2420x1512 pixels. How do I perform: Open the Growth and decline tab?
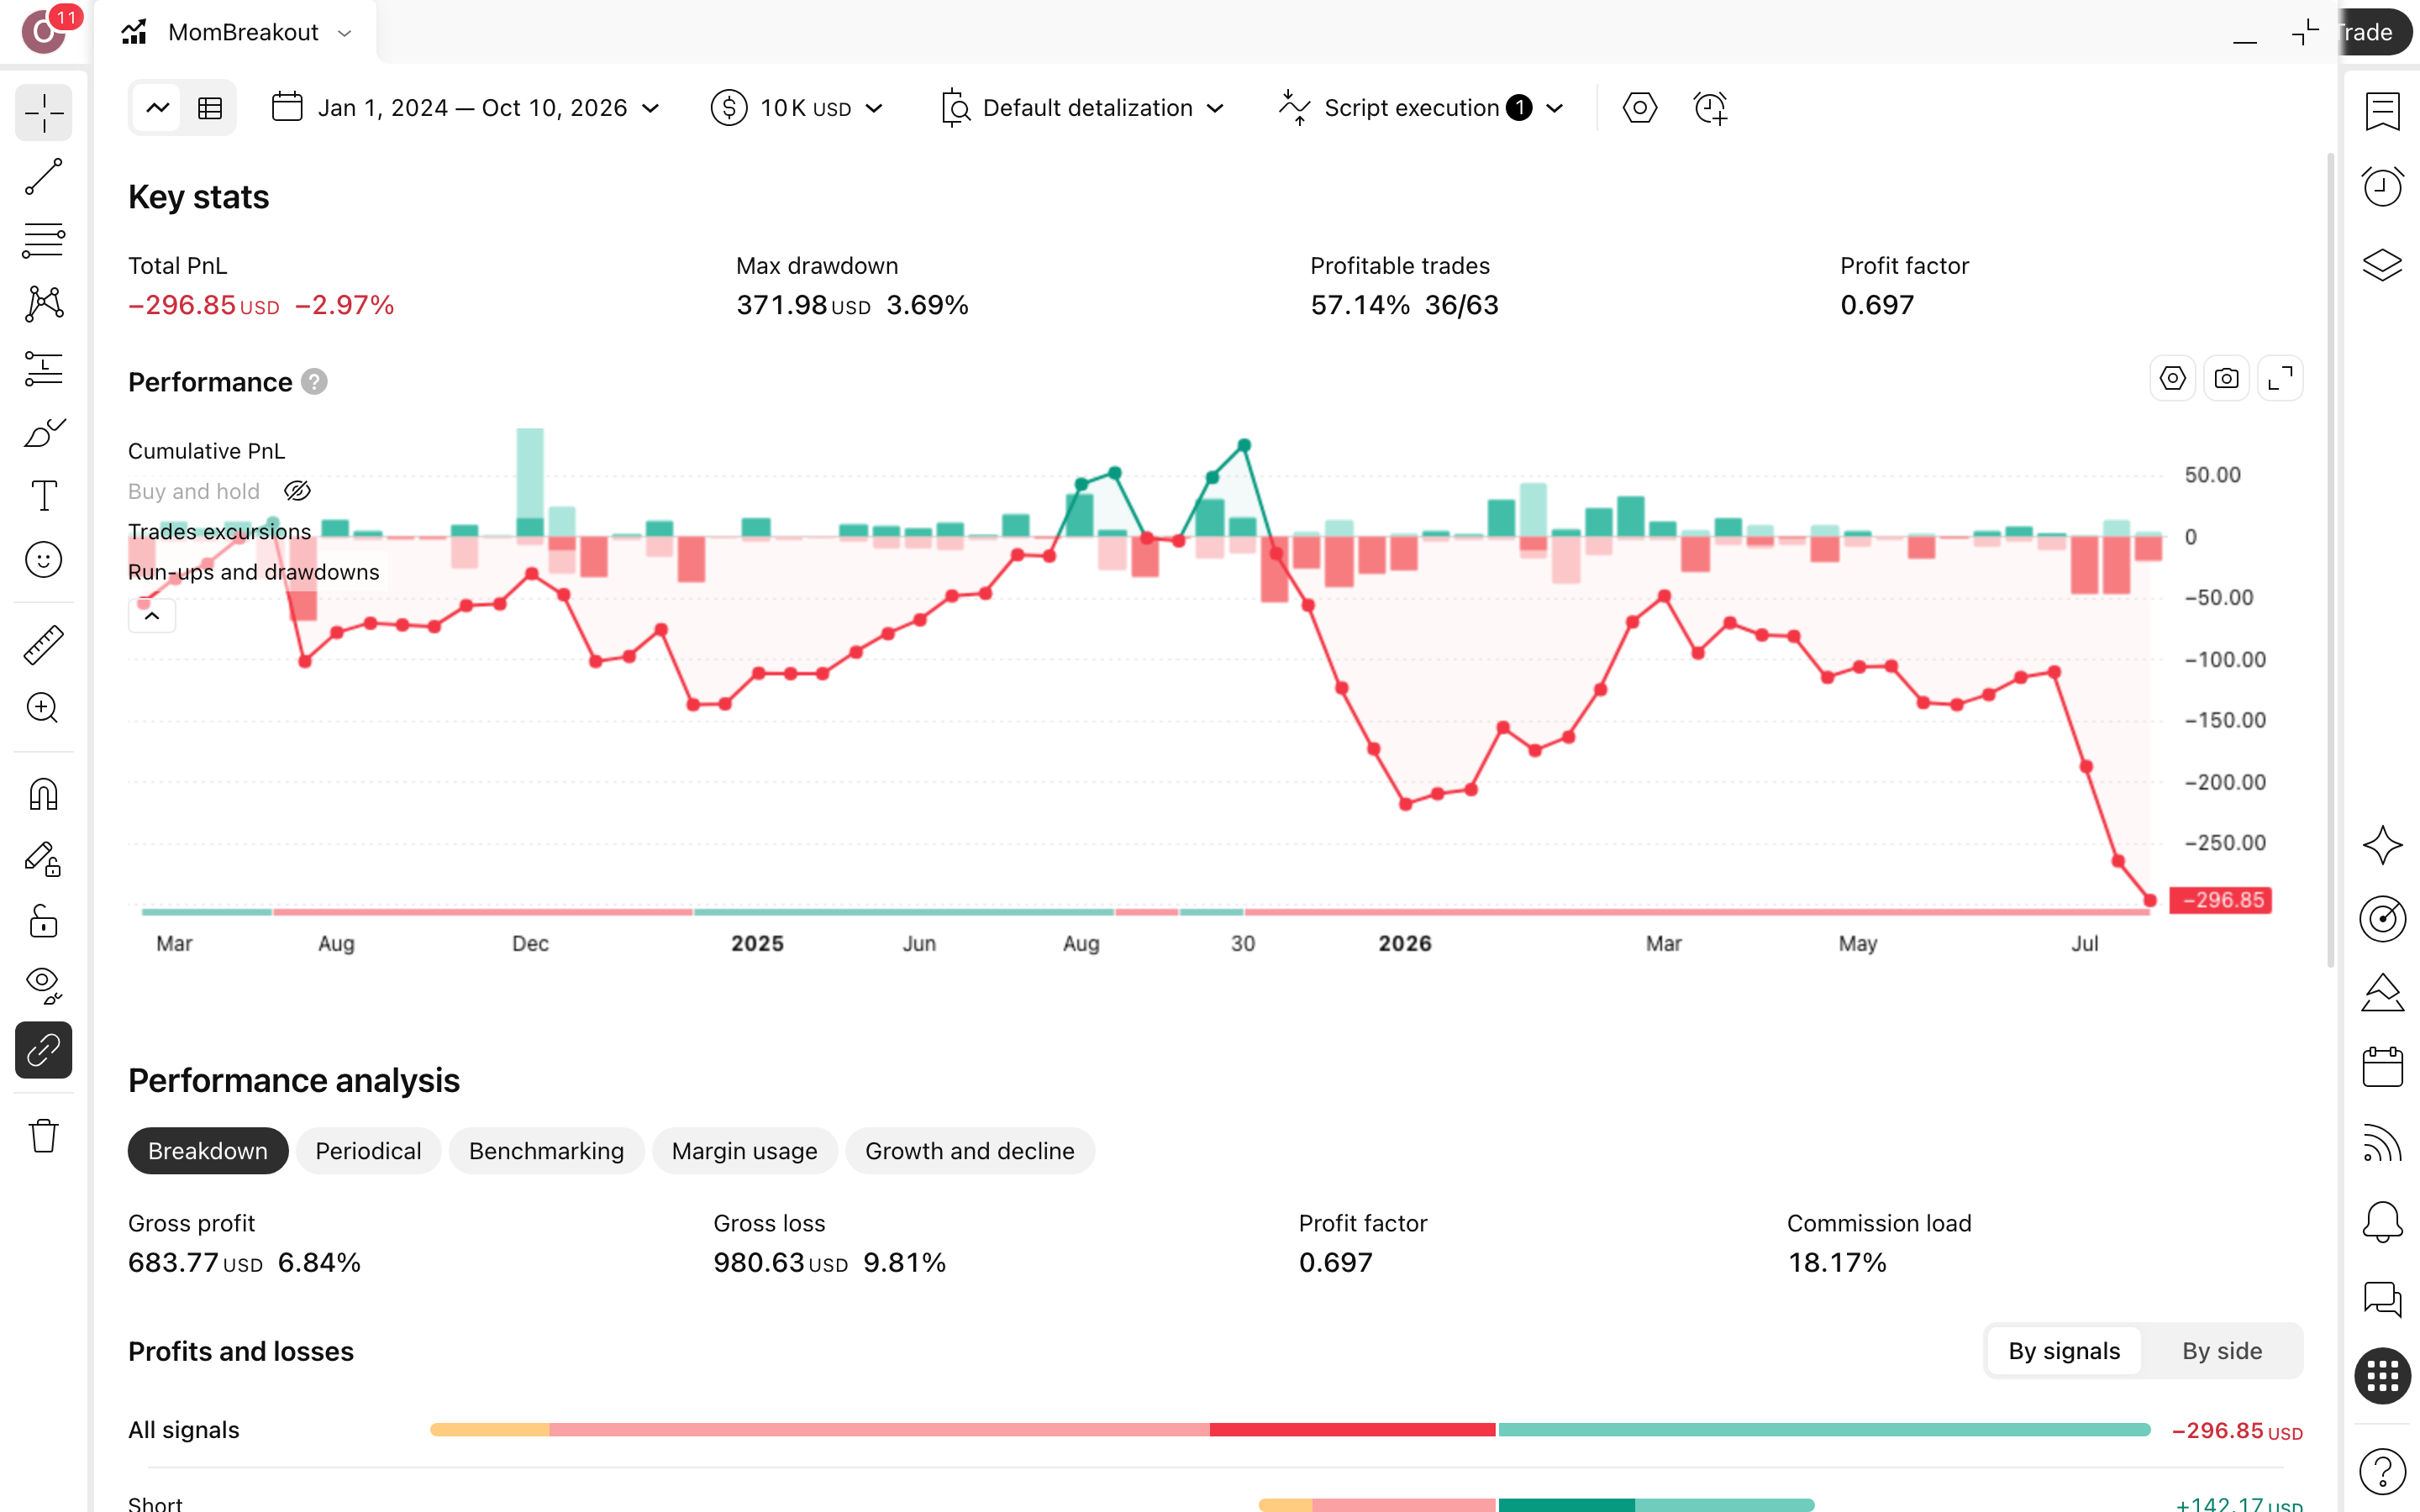point(970,1151)
